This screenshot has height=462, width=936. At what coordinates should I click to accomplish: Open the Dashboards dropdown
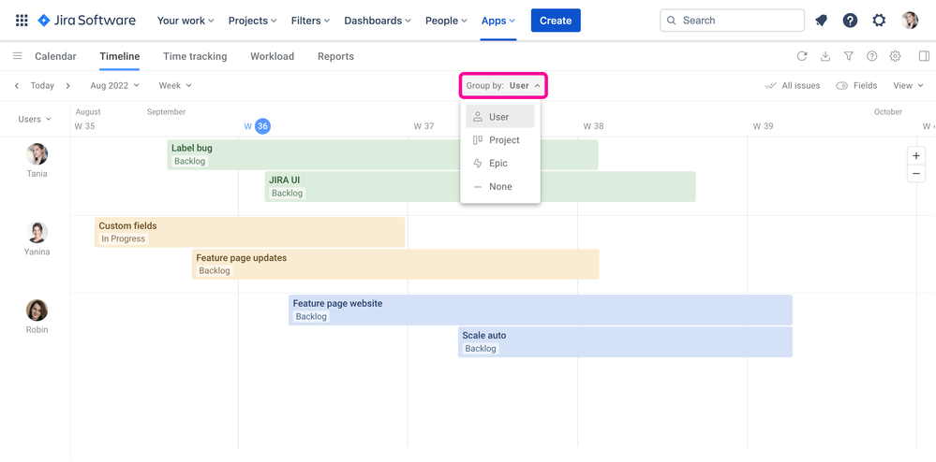378,21
